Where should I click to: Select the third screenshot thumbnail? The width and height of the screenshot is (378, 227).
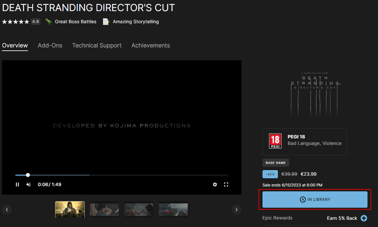click(x=139, y=209)
